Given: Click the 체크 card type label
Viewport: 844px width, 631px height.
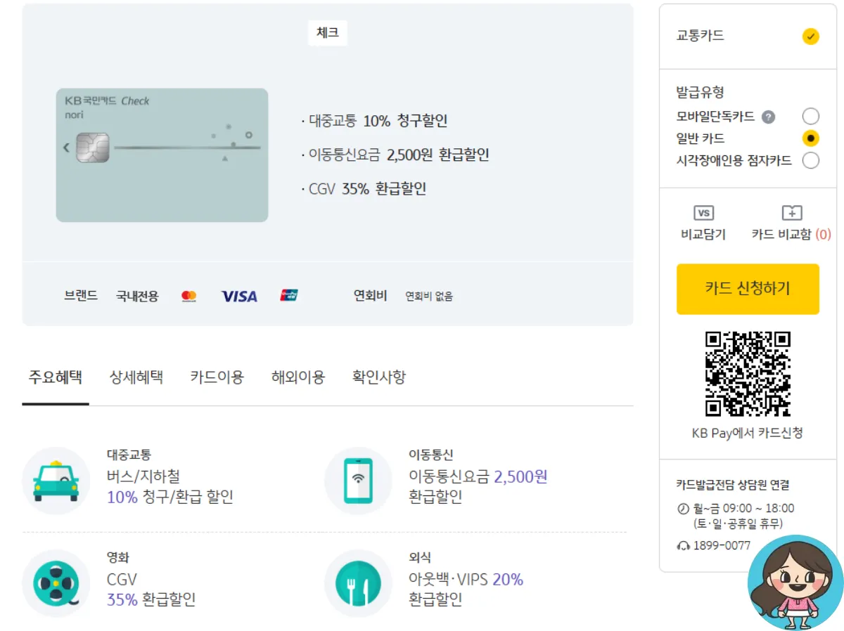Looking at the screenshot, I should pos(328,33).
